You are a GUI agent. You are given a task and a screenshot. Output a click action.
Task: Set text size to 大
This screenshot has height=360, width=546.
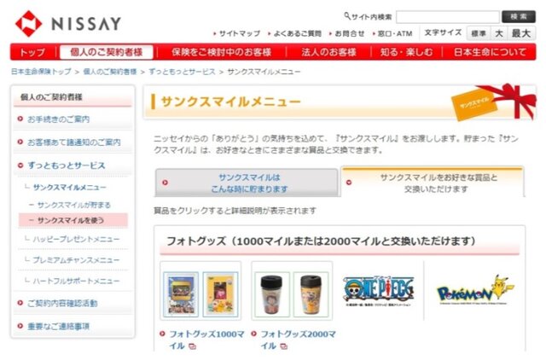(x=498, y=33)
